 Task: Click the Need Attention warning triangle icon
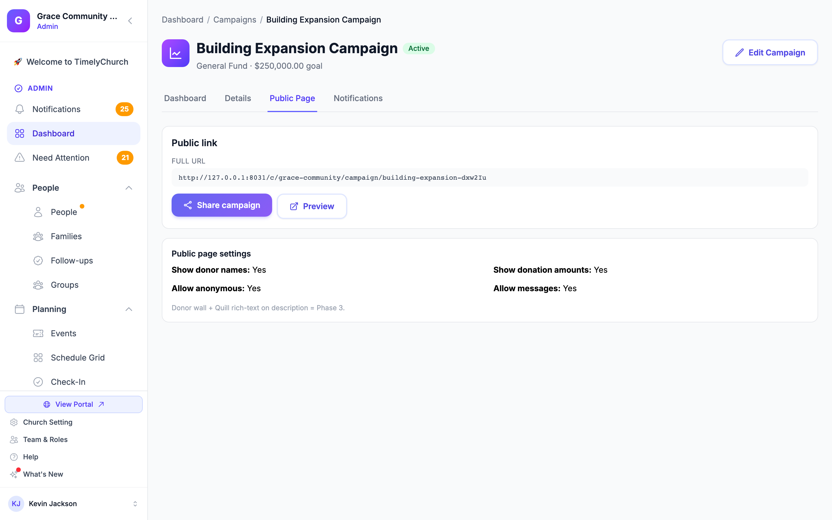click(x=20, y=157)
